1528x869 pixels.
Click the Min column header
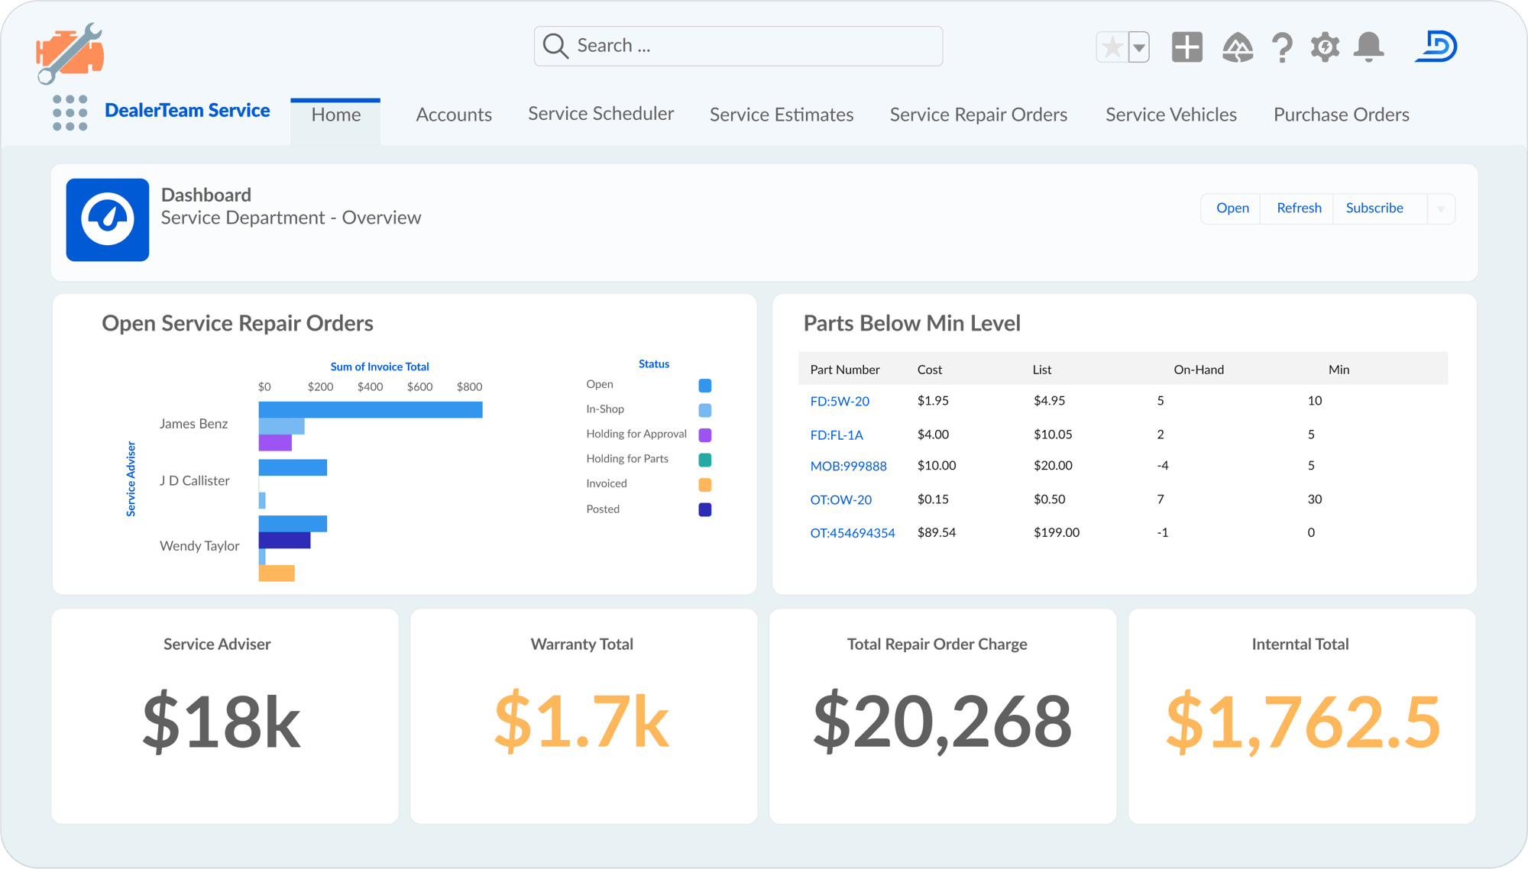1339,370
